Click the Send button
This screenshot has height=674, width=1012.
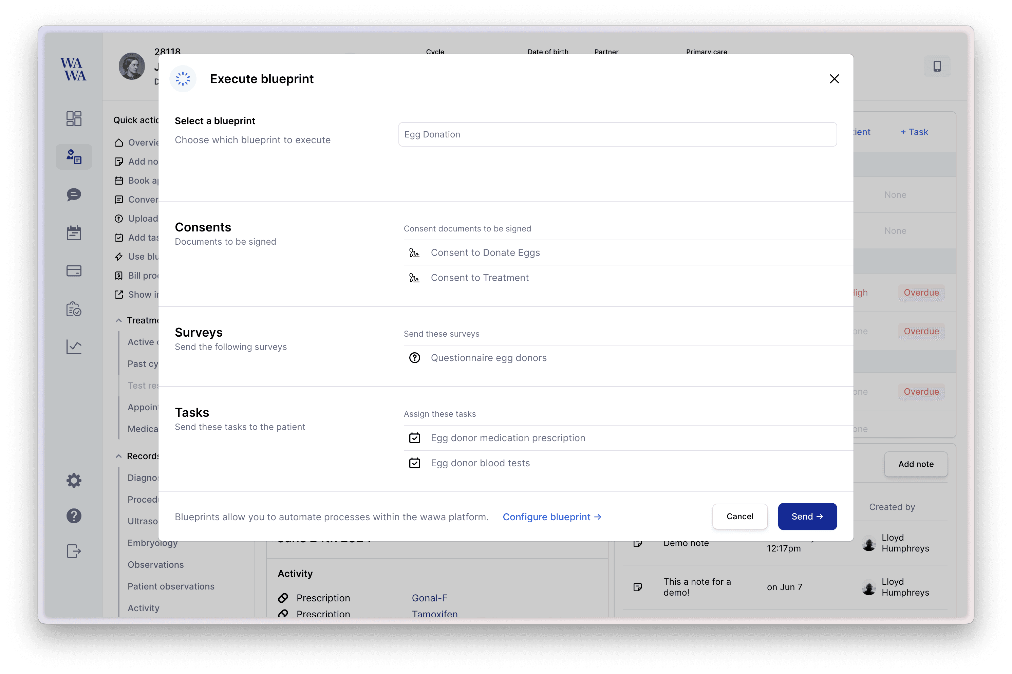807,517
